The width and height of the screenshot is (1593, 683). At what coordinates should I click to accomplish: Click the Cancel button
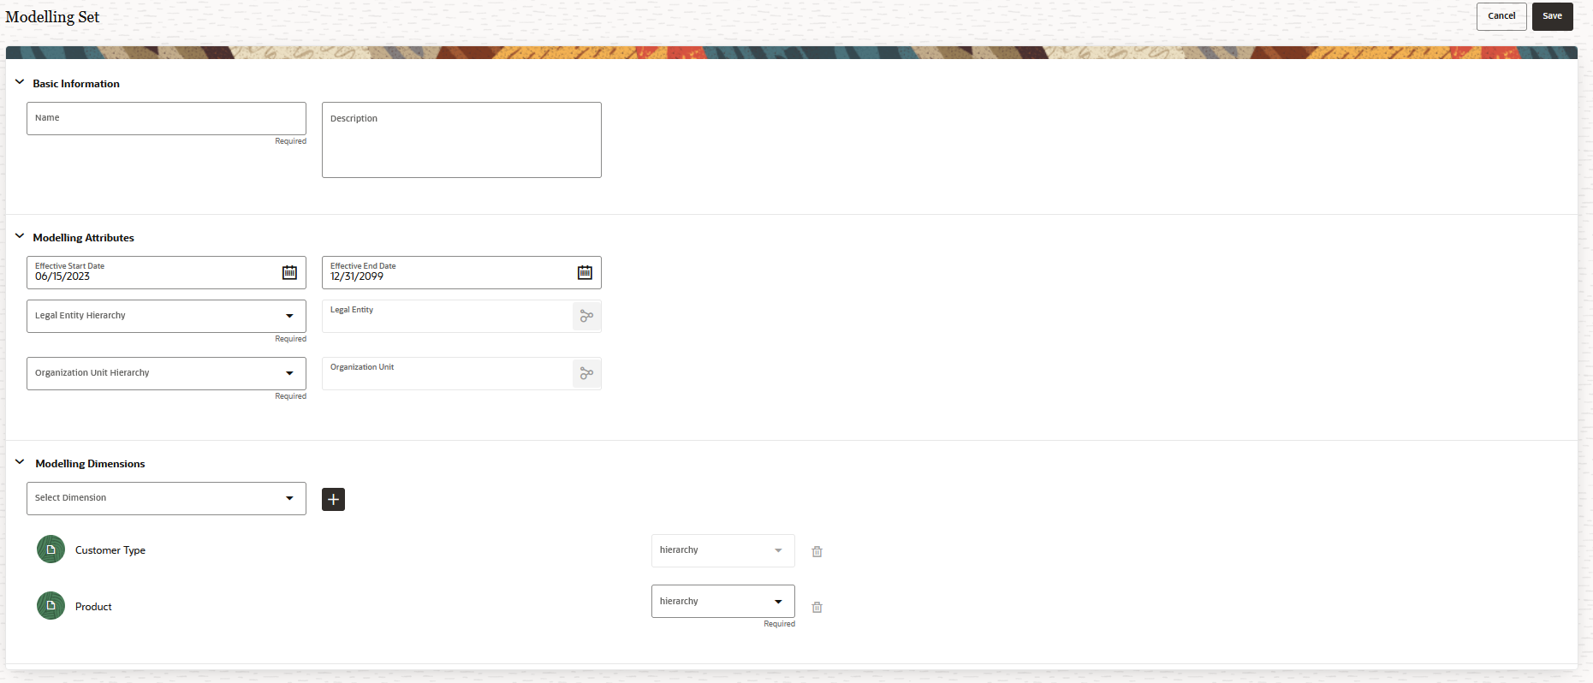pos(1501,16)
